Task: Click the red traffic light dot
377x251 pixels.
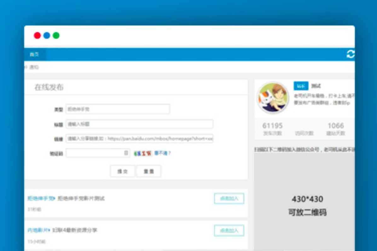Action: [38, 35]
